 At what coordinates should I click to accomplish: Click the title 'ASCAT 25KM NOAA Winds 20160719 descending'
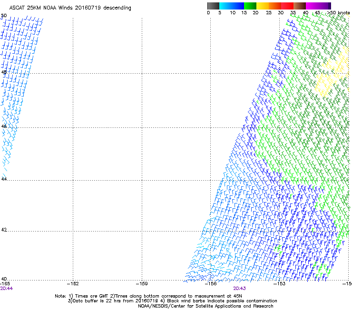point(70,8)
